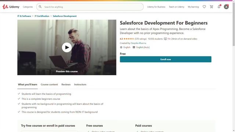Click the '10,936 students' text

point(155,39)
